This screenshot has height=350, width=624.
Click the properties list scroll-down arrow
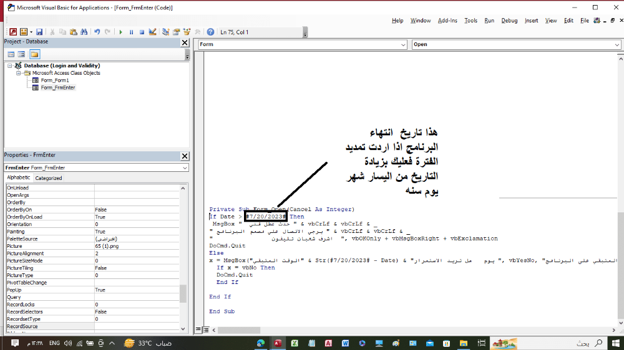[x=183, y=329]
